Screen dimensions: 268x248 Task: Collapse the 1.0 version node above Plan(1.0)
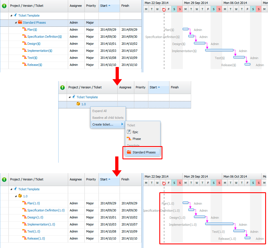16,196
